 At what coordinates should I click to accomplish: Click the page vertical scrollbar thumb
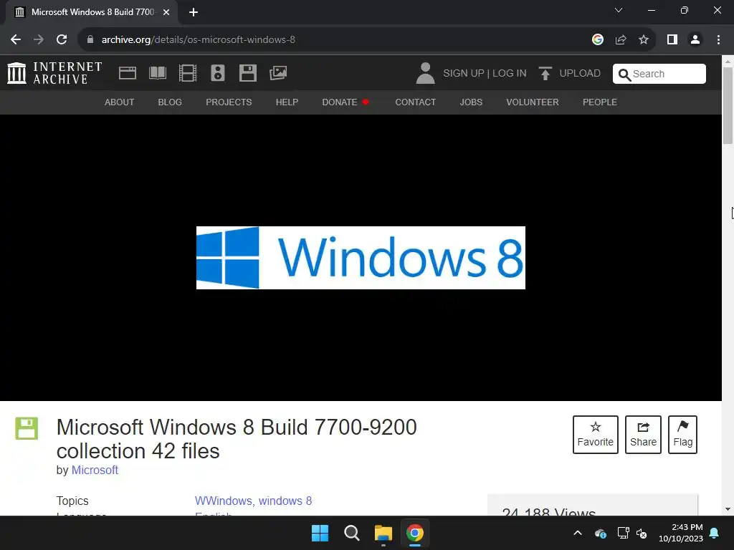pyautogui.click(x=728, y=106)
